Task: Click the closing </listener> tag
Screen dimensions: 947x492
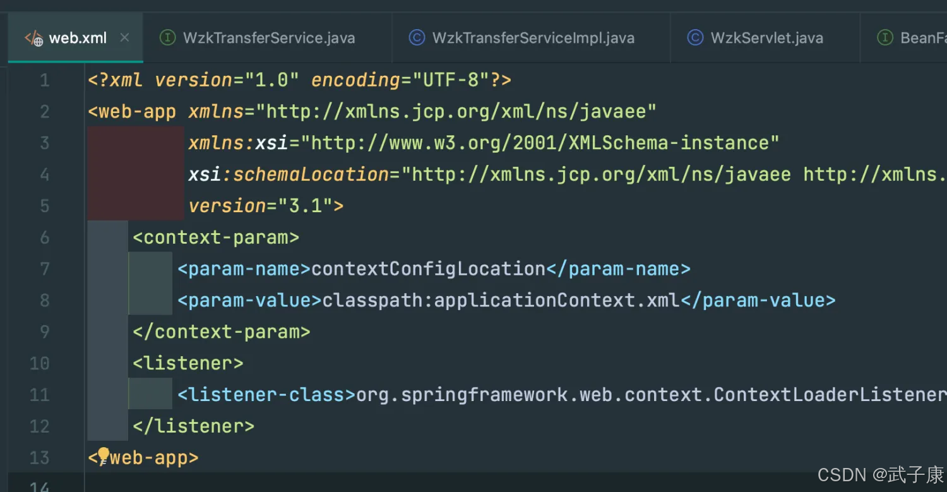Action: (x=194, y=426)
